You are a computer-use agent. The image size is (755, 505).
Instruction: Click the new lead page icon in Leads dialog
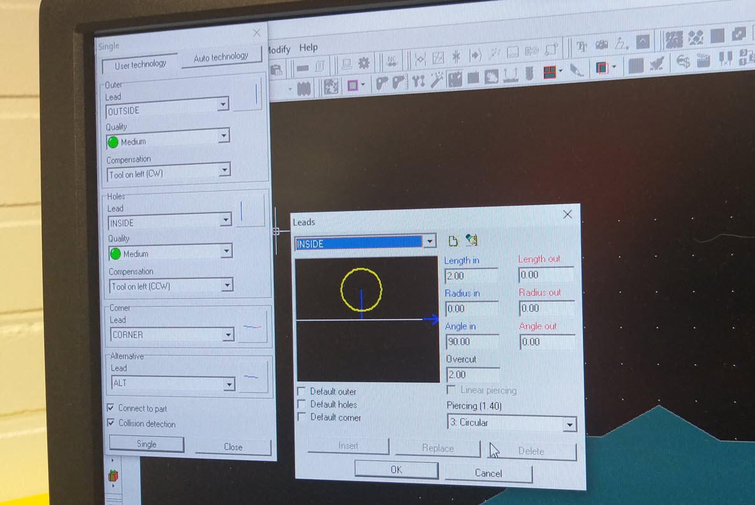click(453, 241)
